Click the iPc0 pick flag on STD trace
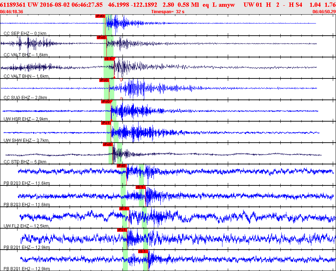The height and width of the screenshot is (271, 336). [107, 144]
